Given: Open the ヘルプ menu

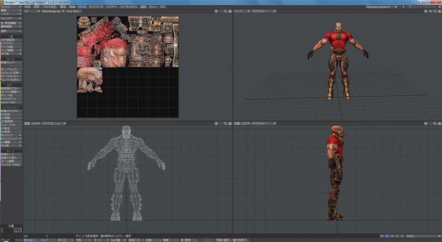Looking at the screenshot, I should 11,14.
